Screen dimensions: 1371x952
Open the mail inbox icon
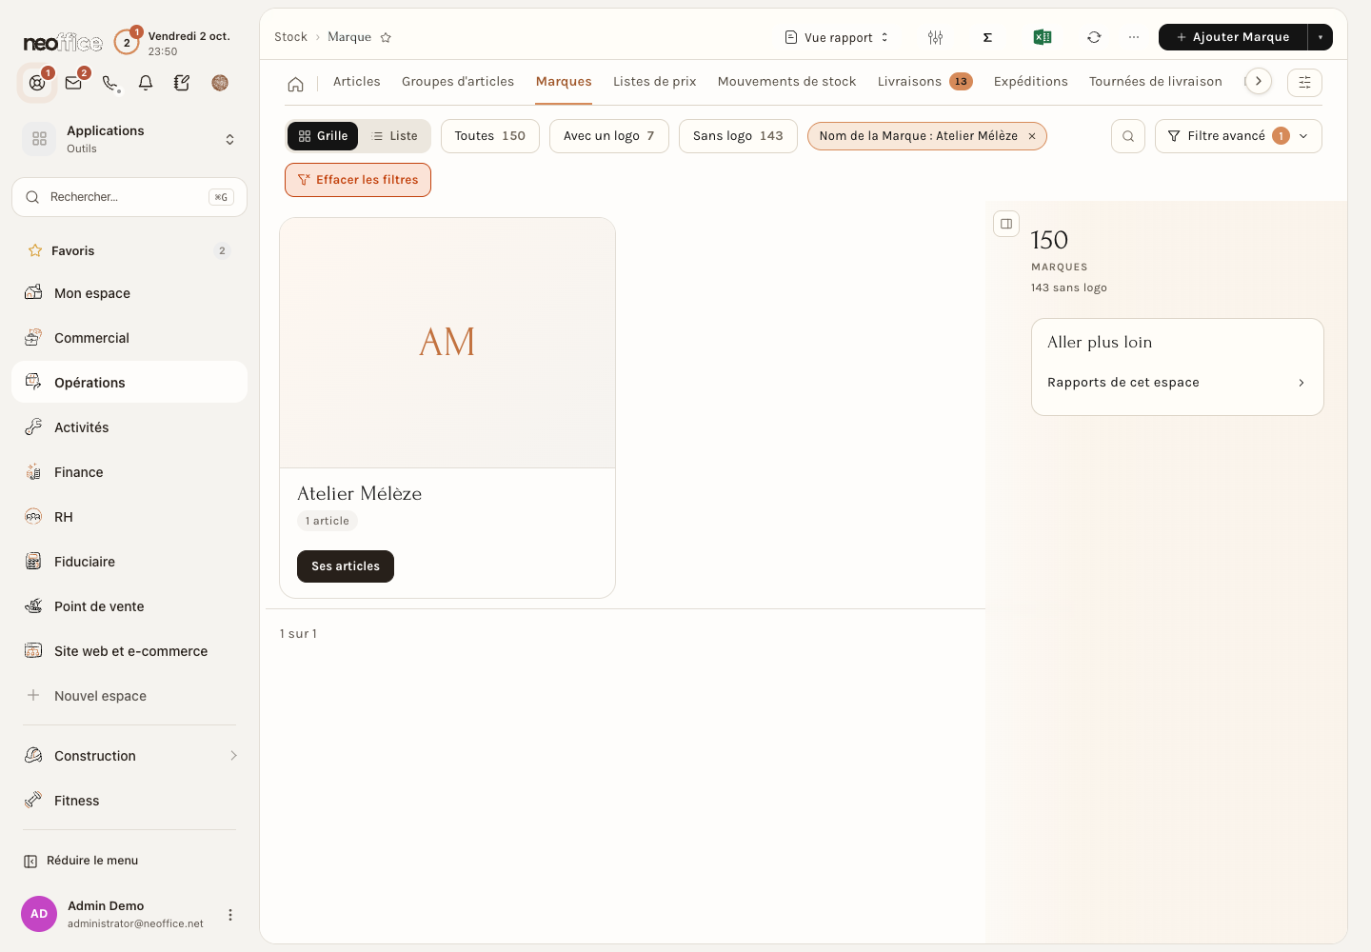pos(73,83)
